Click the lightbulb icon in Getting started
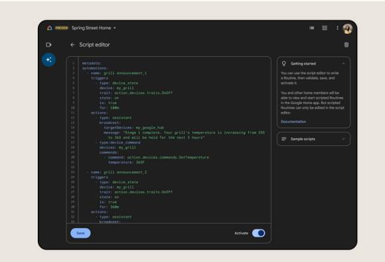Image resolution: width=385 pixels, height=262 pixels. point(284,64)
